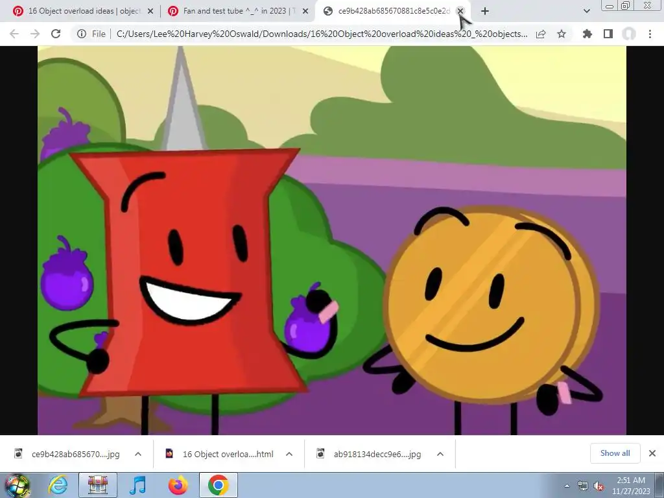
Task: Close the Fan and test tube tab
Action: [x=305, y=12]
